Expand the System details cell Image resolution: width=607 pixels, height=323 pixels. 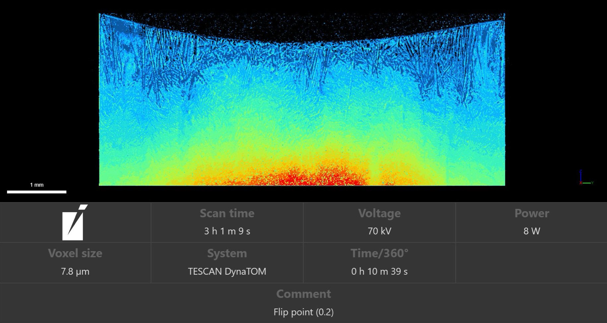(x=227, y=262)
